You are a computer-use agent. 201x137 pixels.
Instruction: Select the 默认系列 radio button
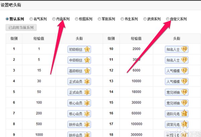[x=7, y=19]
